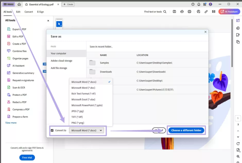Click the selection arrow tool
The height and width of the screenshot is (163, 242).
tap(59, 24)
